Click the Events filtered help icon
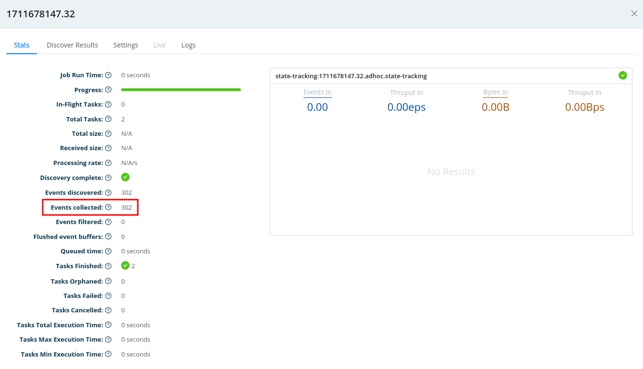Screen dimensions: 643x369 click(109, 222)
